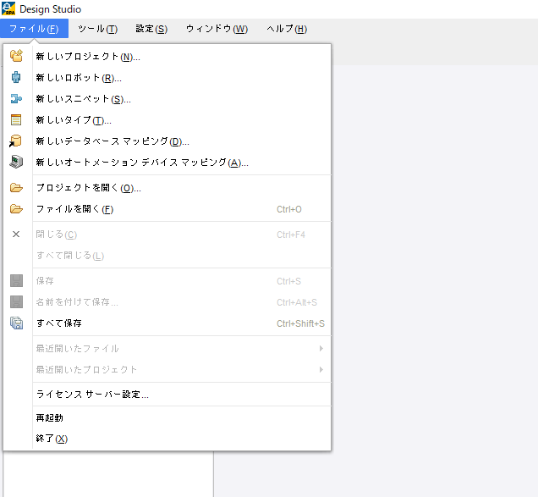
Task: Choose 新しいタイプ(T)...
Action: (167, 120)
